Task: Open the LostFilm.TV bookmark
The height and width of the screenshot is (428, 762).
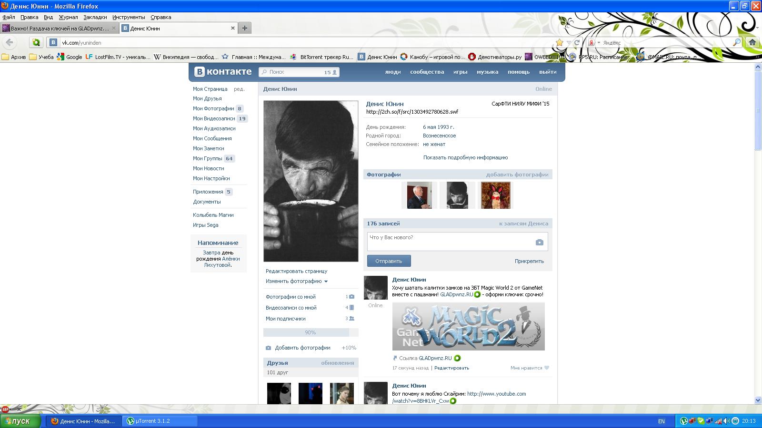Action: 118,57
